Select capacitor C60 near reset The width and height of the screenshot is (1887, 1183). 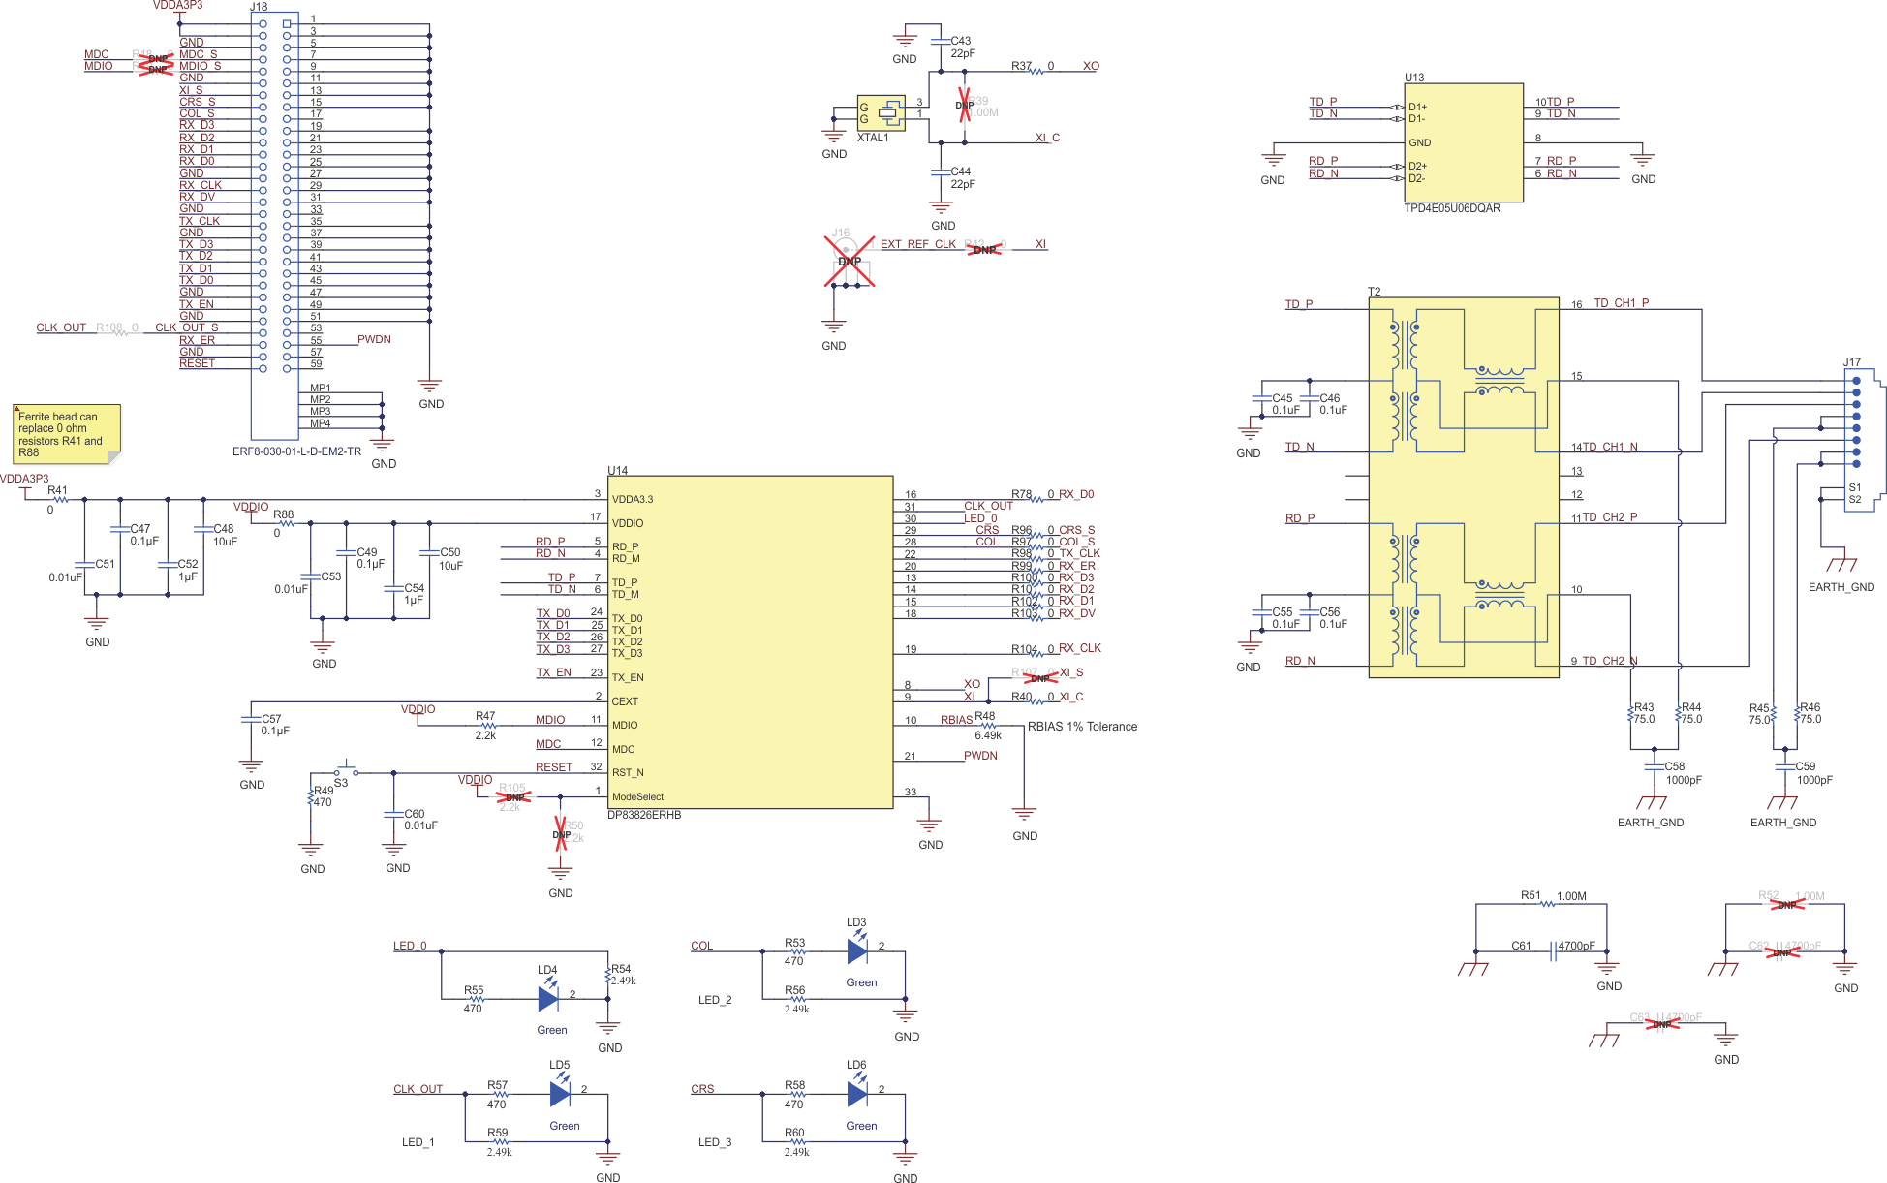[393, 815]
